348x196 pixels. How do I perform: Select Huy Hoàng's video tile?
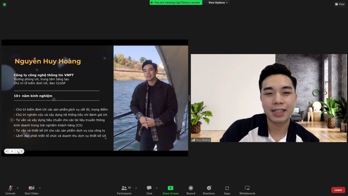[268, 98]
